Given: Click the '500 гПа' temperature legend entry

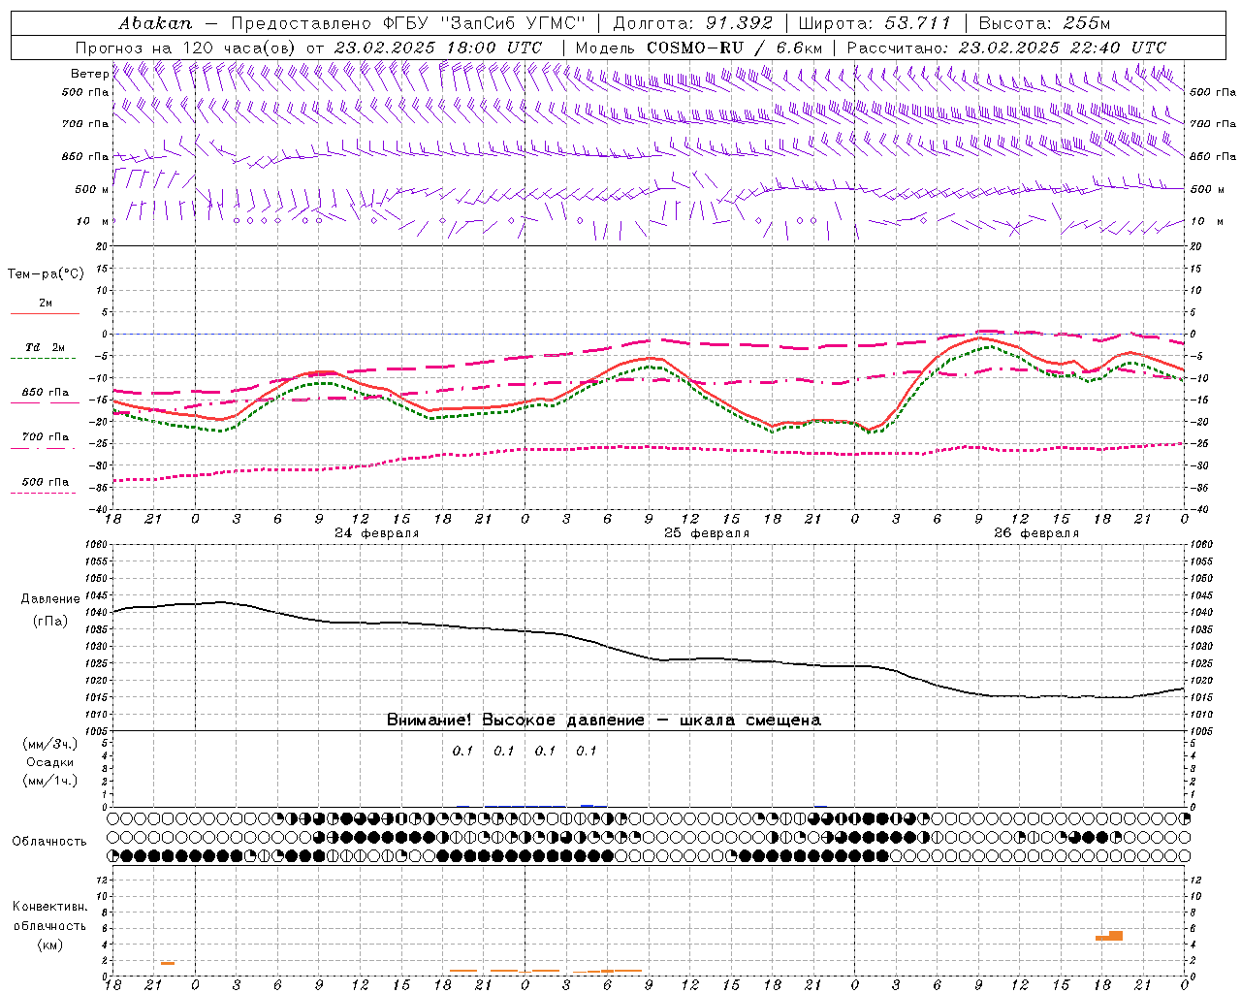Looking at the screenshot, I should 46,481.
